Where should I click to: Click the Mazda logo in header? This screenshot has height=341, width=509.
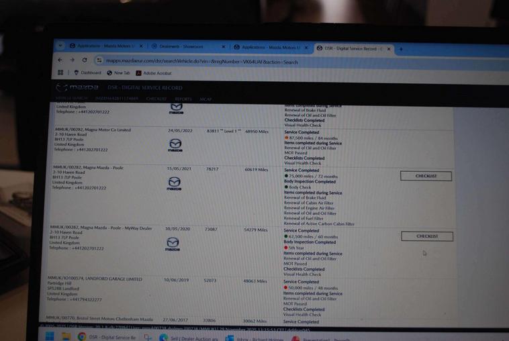(x=77, y=87)
